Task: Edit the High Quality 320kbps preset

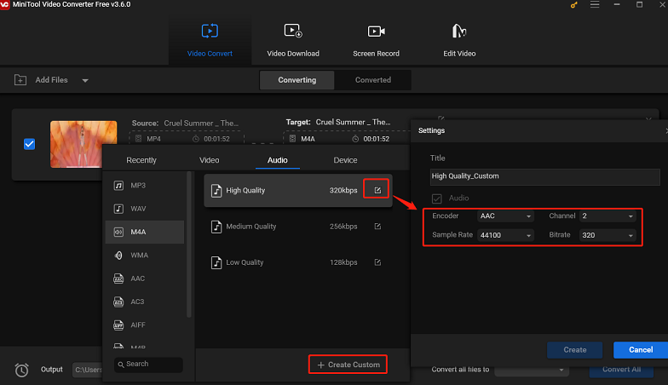Action: click(377, 191)
